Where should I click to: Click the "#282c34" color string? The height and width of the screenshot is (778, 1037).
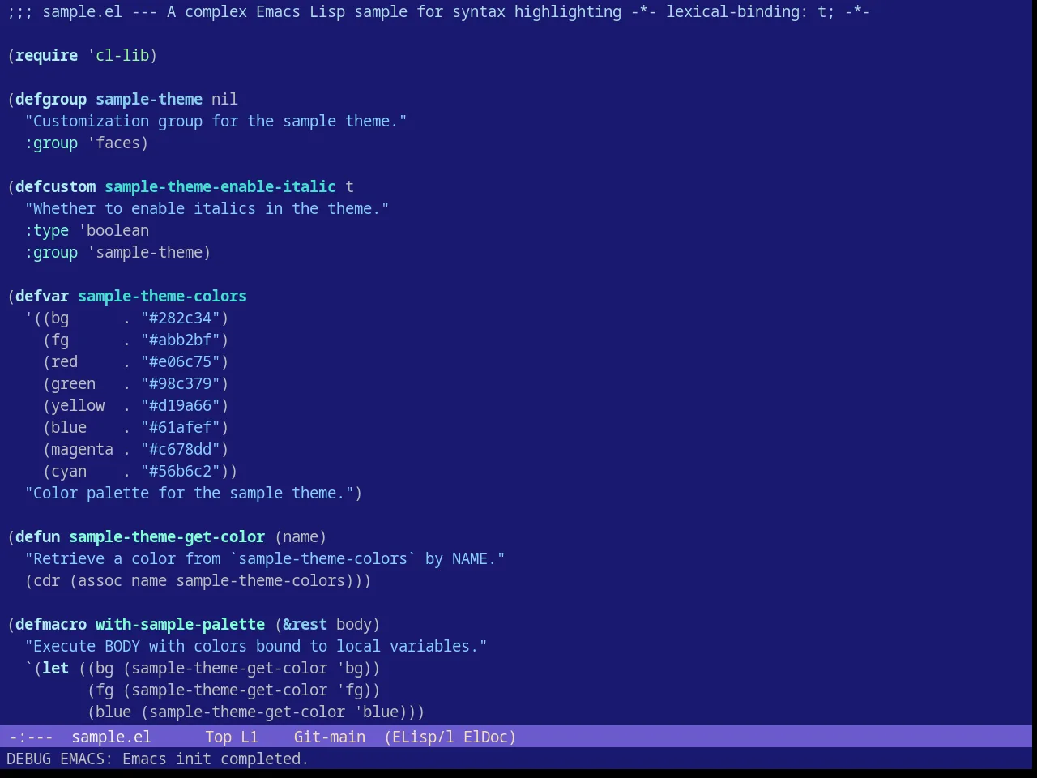(x=181, y=318)
